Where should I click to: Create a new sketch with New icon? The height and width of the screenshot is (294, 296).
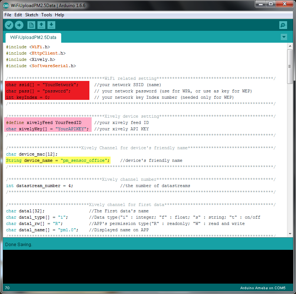[31, 25]
